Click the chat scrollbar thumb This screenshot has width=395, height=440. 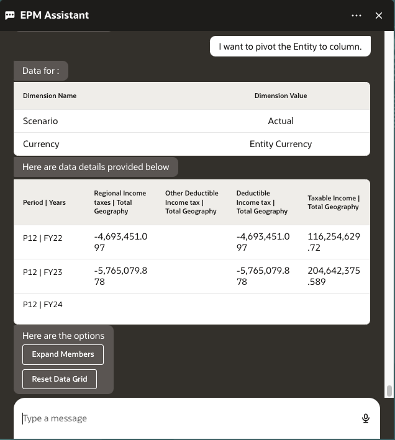coord(389,390)
